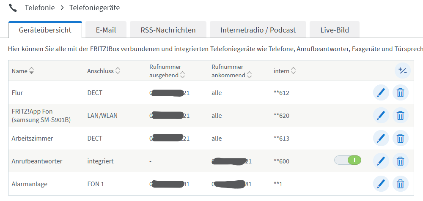
Task: Edit the Flur telephone device
Action: [381, 92]
